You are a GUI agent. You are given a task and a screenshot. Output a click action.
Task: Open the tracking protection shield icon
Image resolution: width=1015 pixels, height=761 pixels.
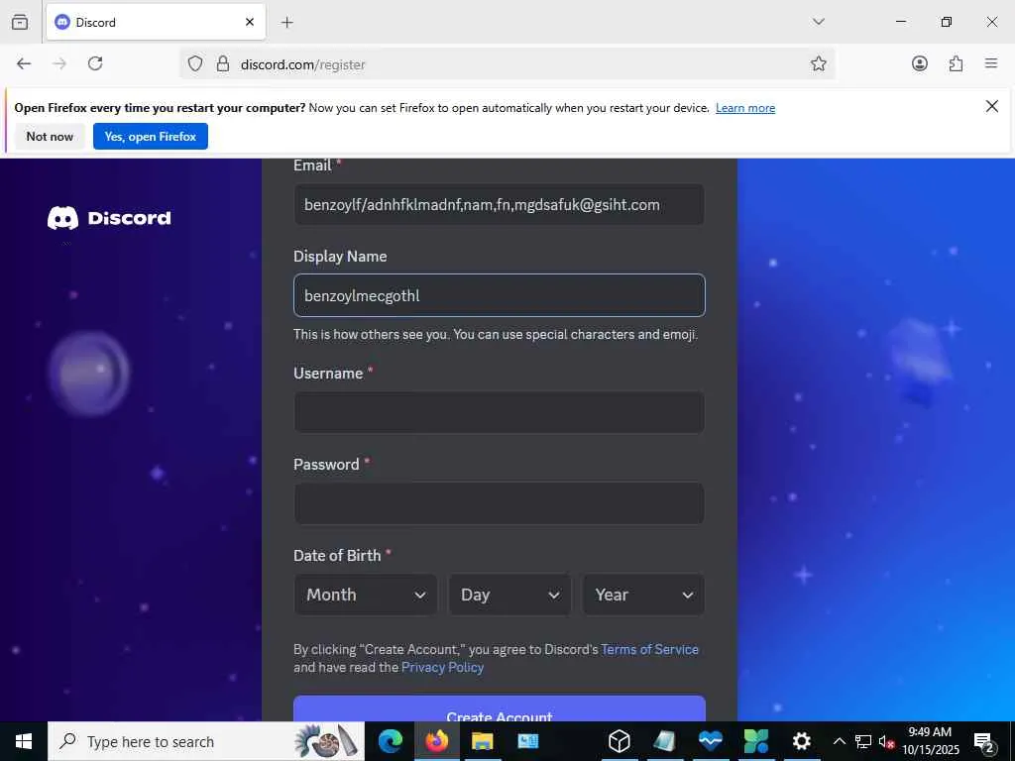[x=195, y=64]
